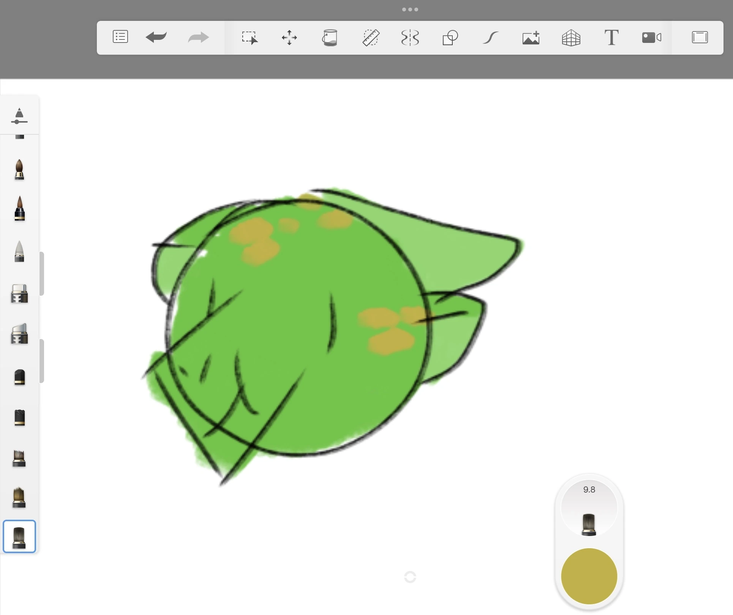Open the main menu list icon
Image resolution: width=733 pixels, height=615 pixels.
[x=120, y=37]
